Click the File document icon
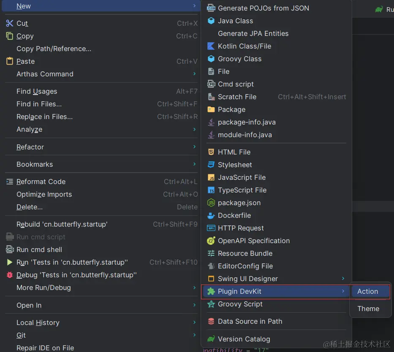 coord(211,71)
